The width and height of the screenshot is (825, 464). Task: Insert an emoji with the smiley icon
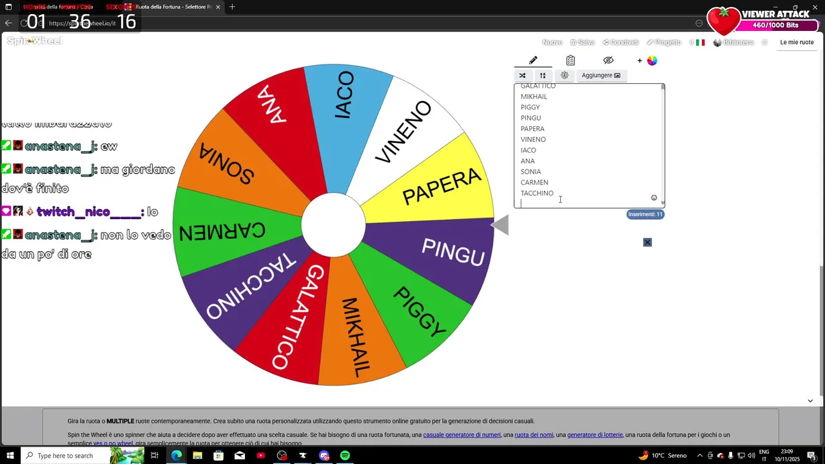pyautogui.click(x=654, y=198)
